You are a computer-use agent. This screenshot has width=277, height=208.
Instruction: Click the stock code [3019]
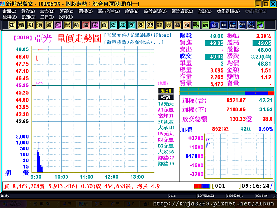[x=23, y=37]
